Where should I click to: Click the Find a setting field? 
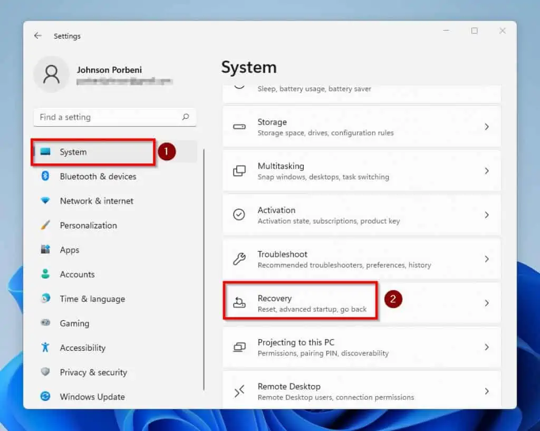coord(108,117)
